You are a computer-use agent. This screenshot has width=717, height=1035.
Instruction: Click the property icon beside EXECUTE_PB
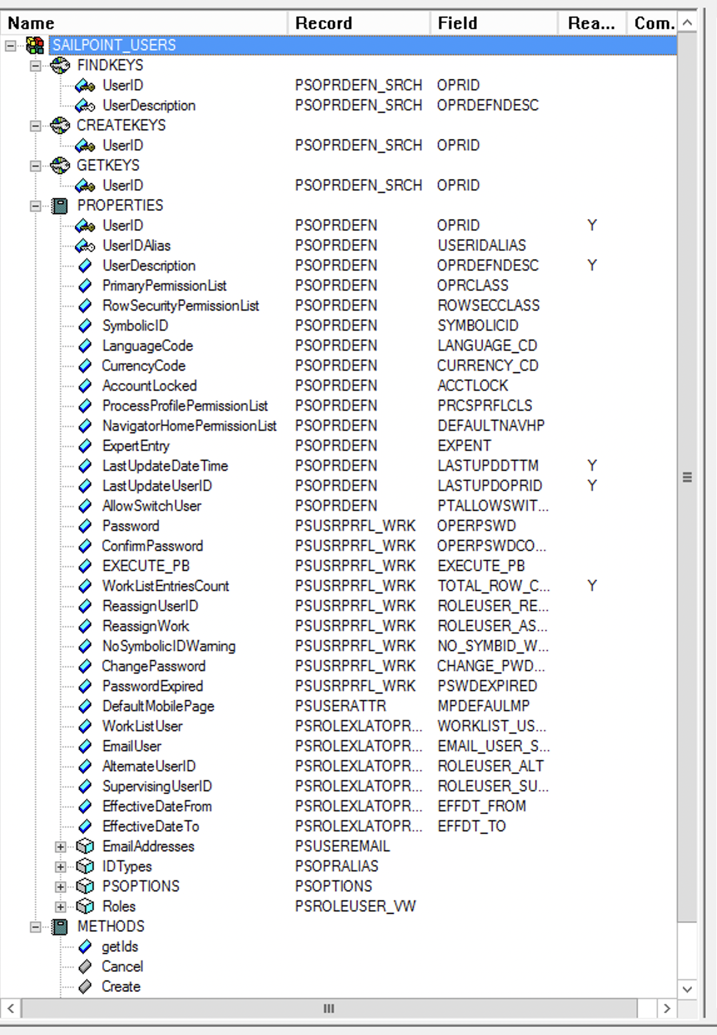[x=85, y=566]
